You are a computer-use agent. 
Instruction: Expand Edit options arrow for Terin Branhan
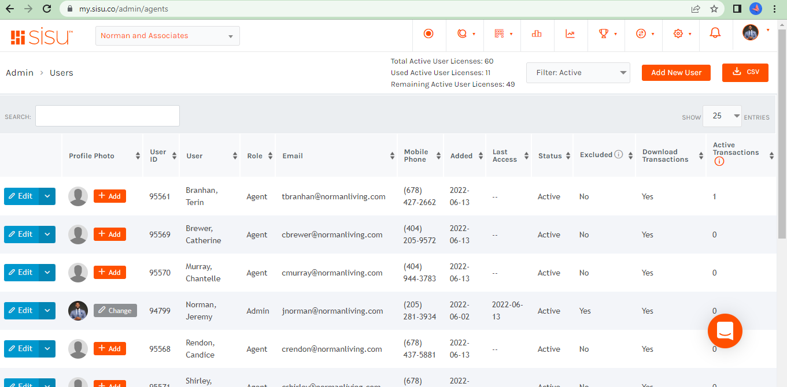click(x=47, y=196)
